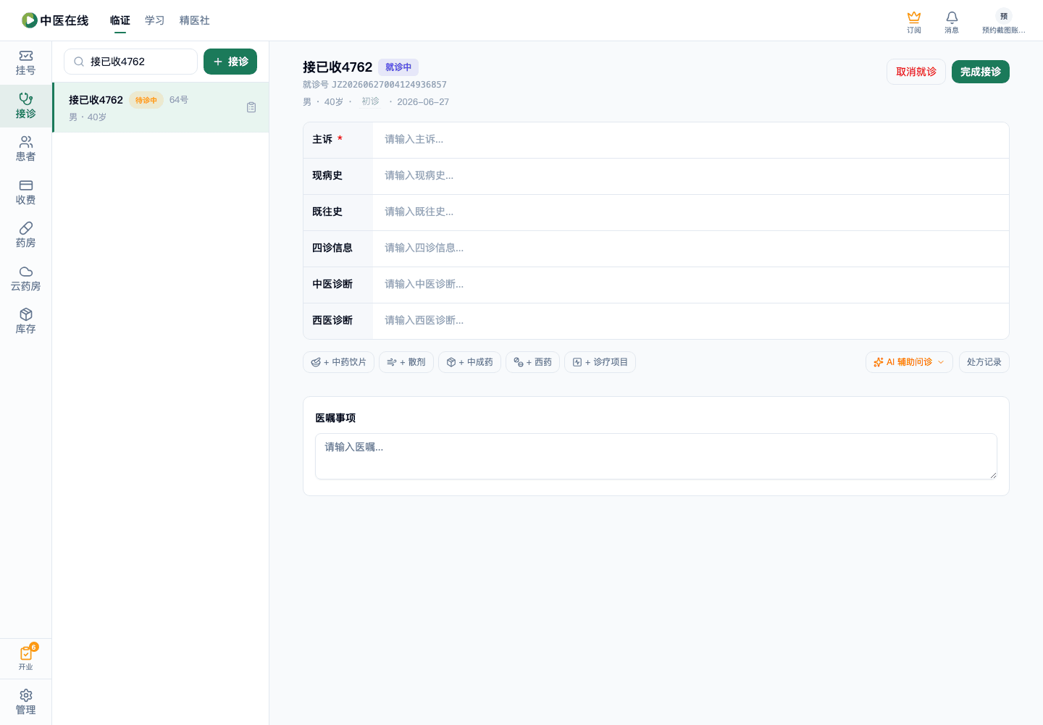Image resolution: width=1043 pixels, height=725 pixels.
Task: Click the 既往史 input field
Action: (691, 212)
